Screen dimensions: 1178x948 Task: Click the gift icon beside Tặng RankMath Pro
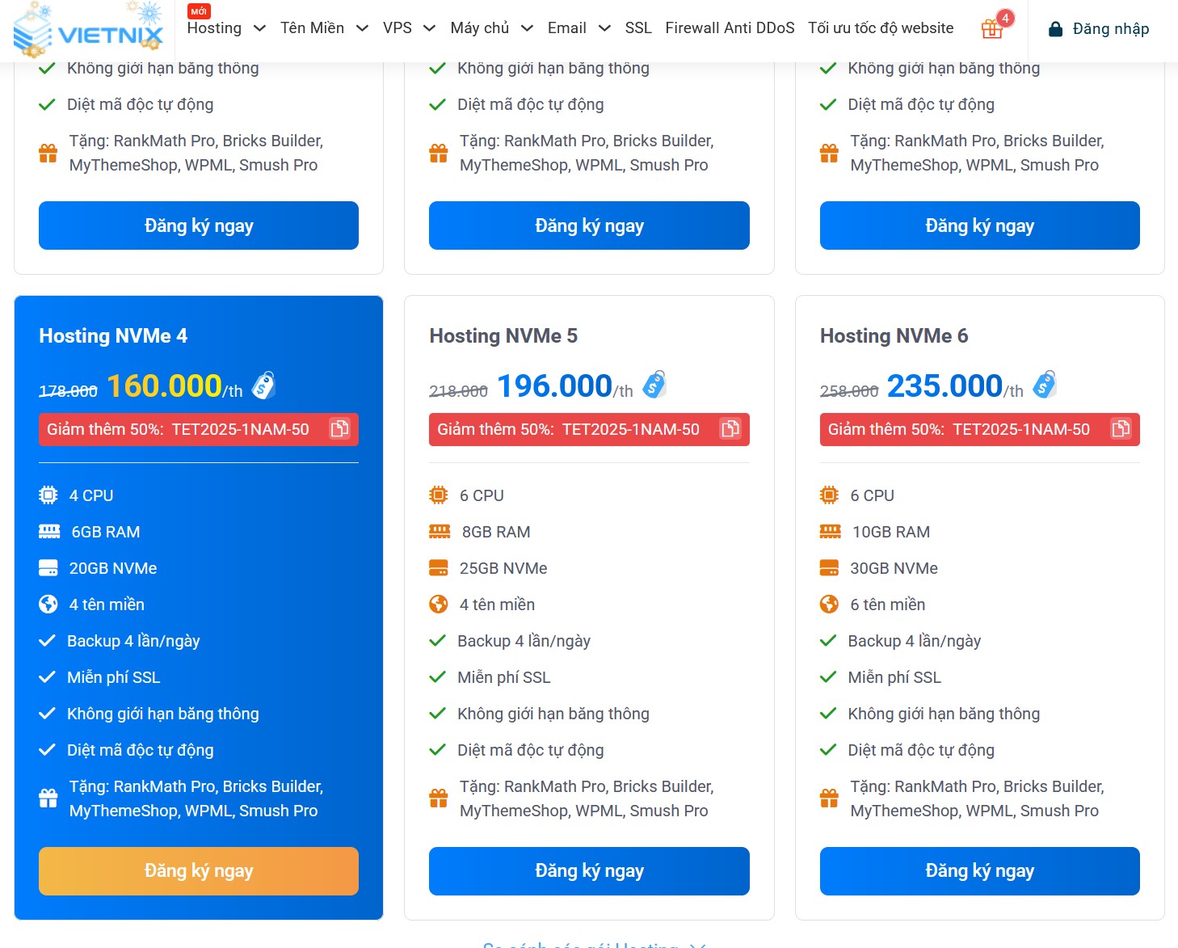pyautogui.click(x=48, y=798)
